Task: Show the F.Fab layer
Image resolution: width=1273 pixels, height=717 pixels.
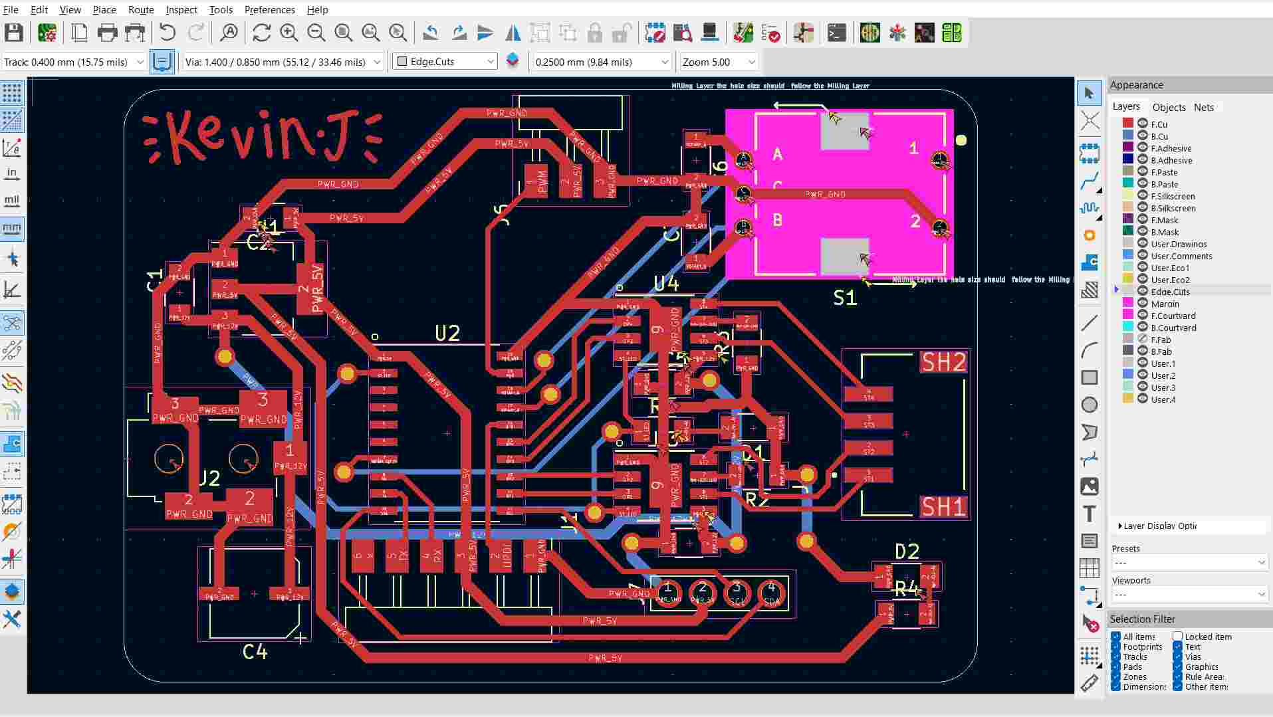Action: click(x=1143, y=339)
